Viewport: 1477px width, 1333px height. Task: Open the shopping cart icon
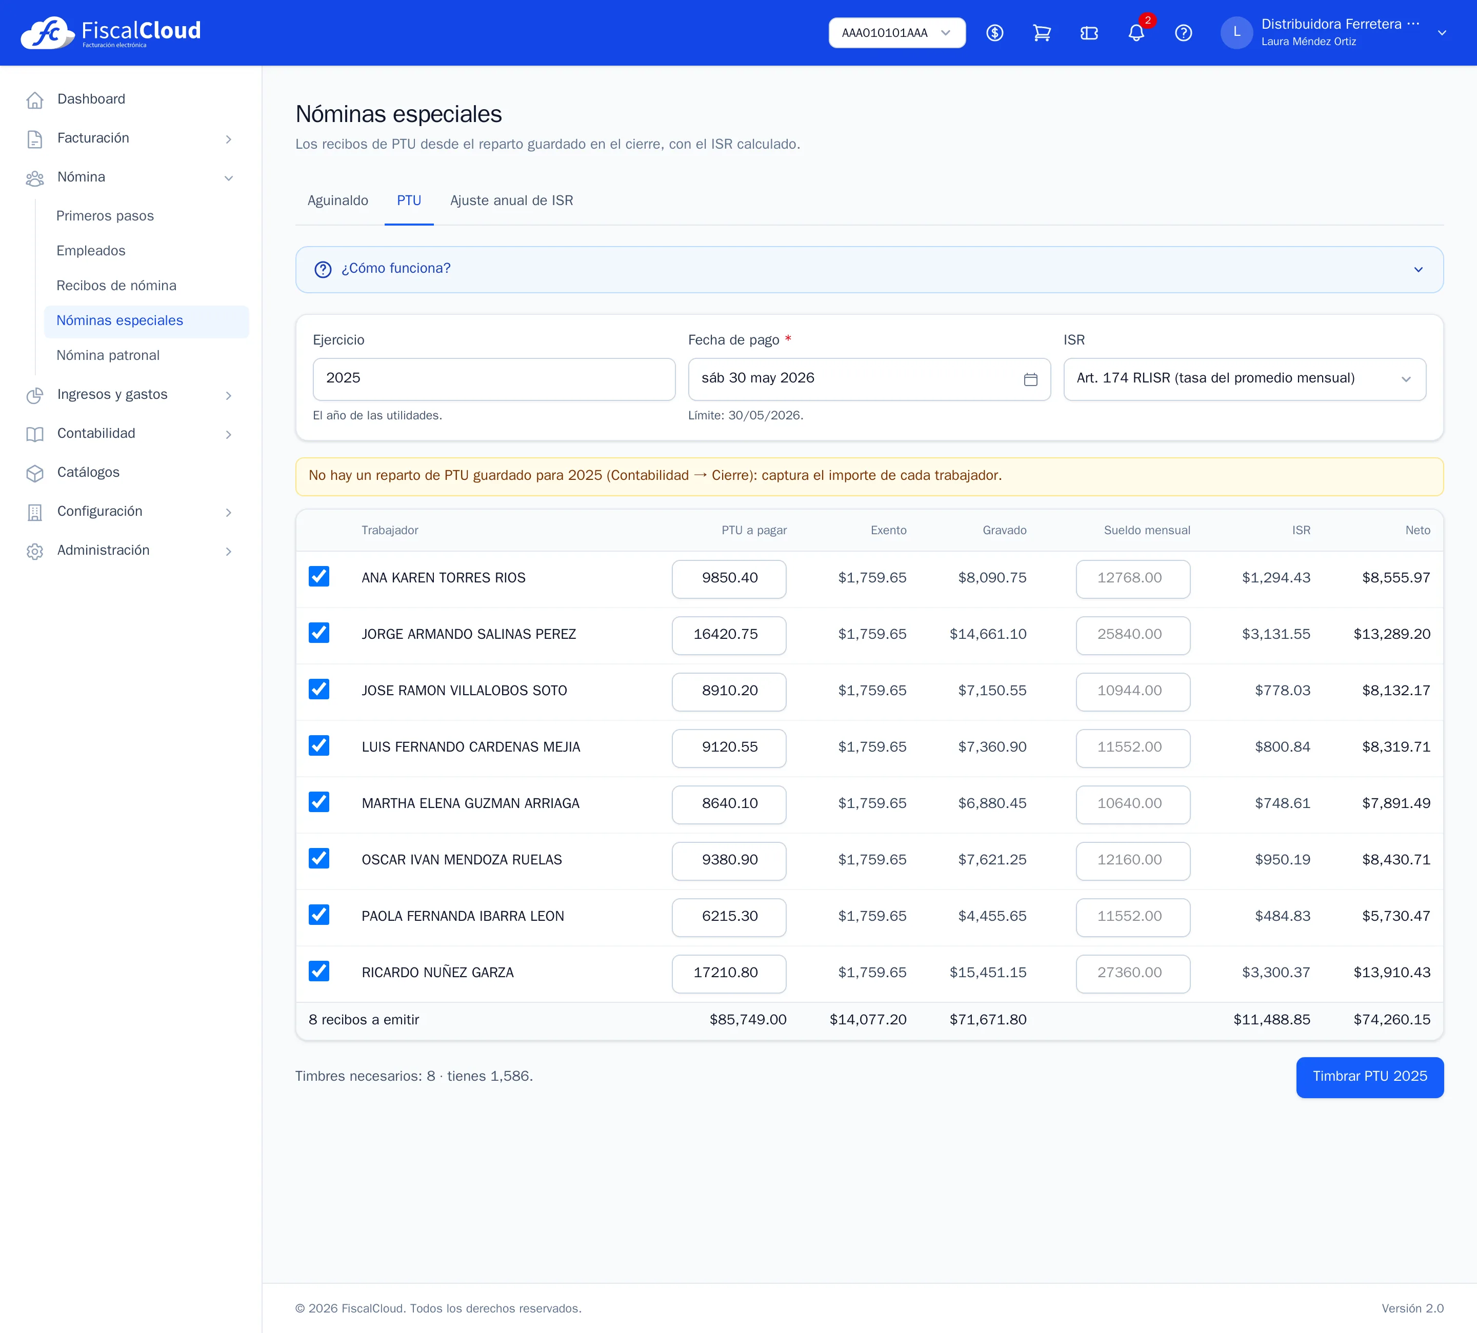point(1042,33)
